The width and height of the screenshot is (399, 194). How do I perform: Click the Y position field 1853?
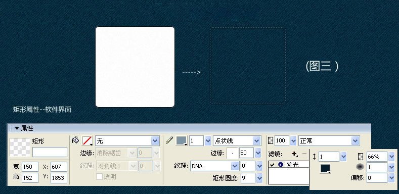tap(59, 178)
